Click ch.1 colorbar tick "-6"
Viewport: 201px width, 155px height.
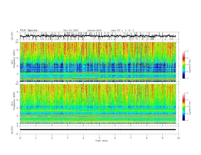point(187,72)
